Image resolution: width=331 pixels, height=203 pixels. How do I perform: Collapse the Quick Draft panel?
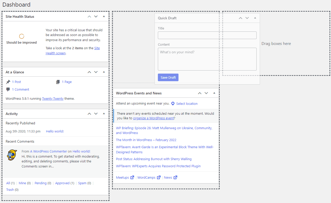pos(255,18)
